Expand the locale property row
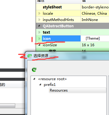This screenshot has height=115, width=109. pyautogui.click(x=39, y=14)
